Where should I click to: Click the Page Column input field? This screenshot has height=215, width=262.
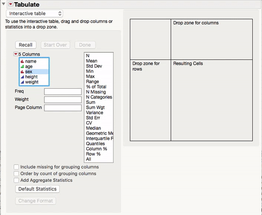(x=63, y=108)
